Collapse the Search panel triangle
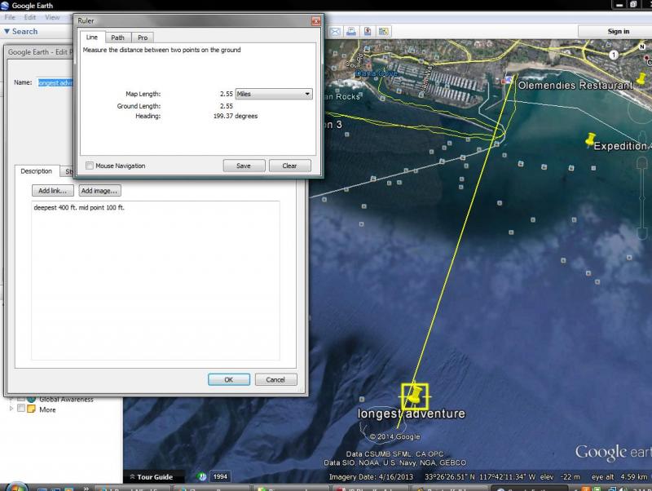652x491 pixels. [7, 31]
